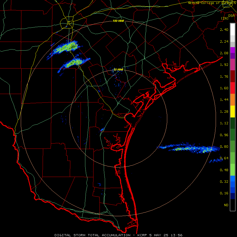Select the 2.24 legend value
The image size is (237, 237).
pyautogui.click(x=224, y=41)
